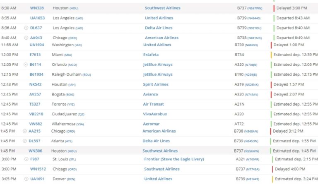Viewport: 318px width, 184px height.
Task: Select the Atlanta (ATL) destination text
Action: point(62,141)
